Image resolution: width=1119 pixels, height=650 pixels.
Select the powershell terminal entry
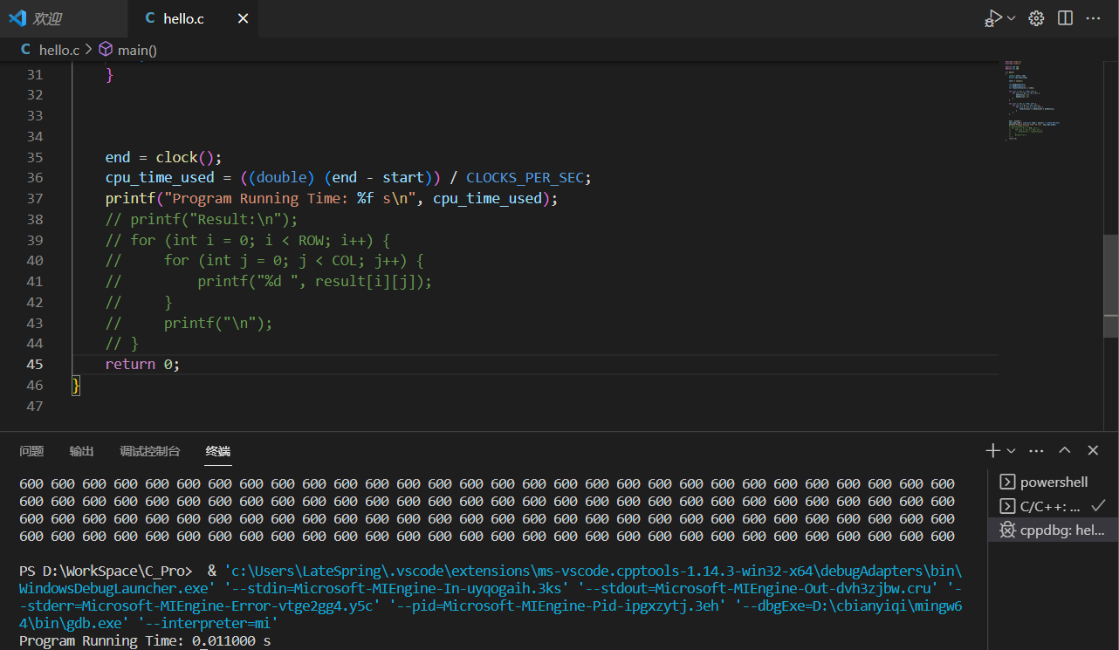[1054, 482]
